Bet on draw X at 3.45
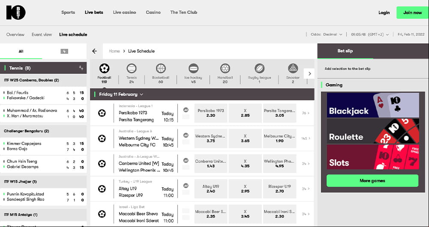429x227 pixels. tap(245, 214)
